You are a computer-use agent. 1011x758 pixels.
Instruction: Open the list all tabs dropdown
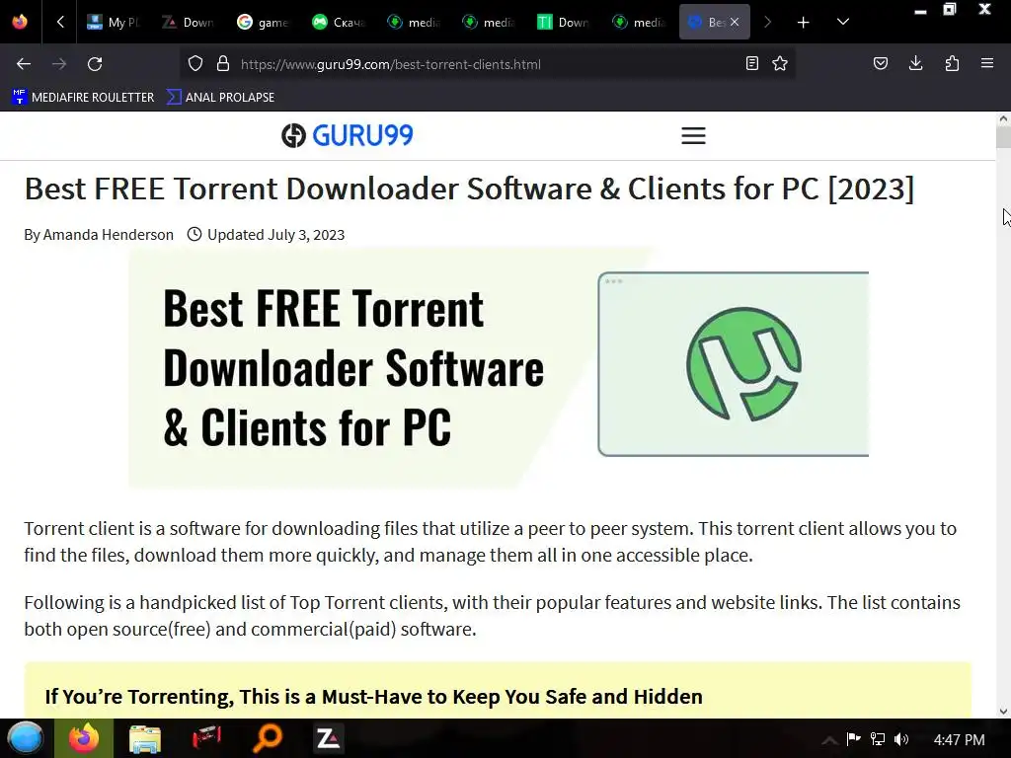click(x=843, y=22)
